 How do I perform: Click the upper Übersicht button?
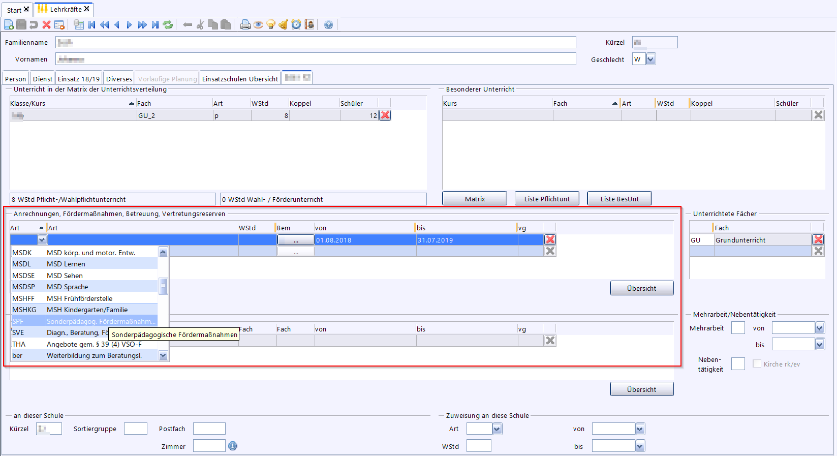click(x=641, y=288)
